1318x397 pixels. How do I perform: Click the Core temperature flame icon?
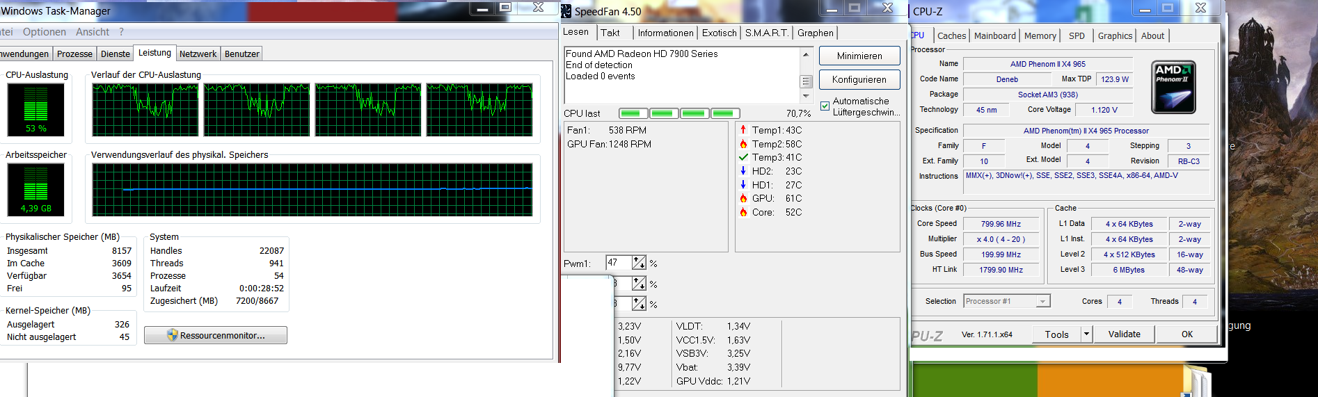click(x=743, y=212)
